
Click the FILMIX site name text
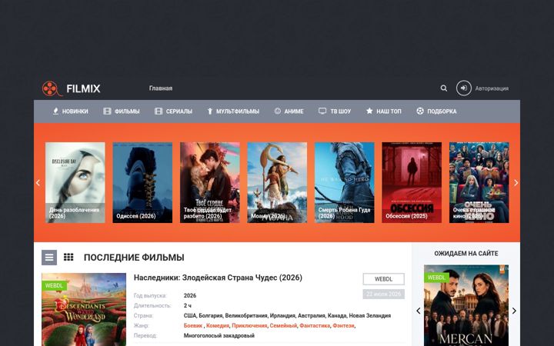(x=83, y=88)
